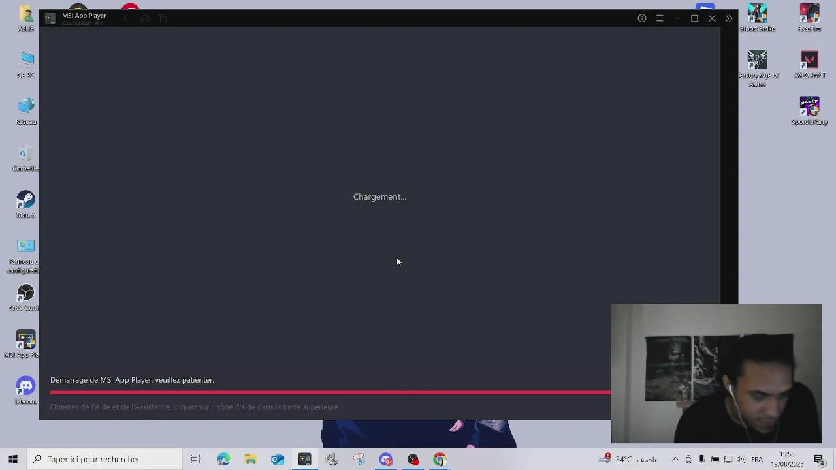Viewport: 836px width, 470px height.
Task: Click the battery tray icon
Action: click(715, 459)
